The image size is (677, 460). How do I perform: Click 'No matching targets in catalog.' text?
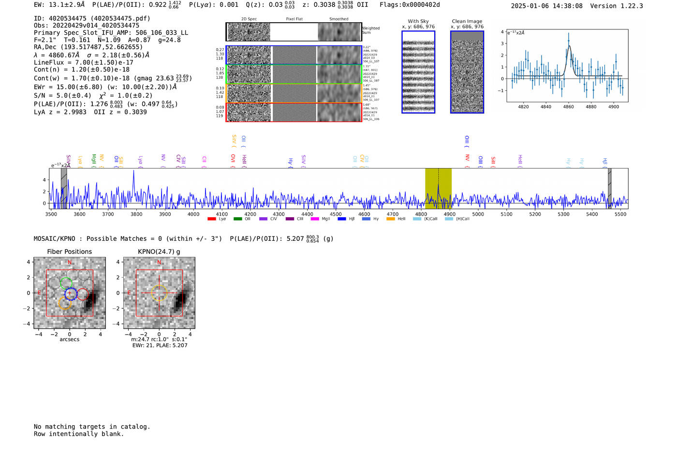pyautogui.click(x=92, y=426)
